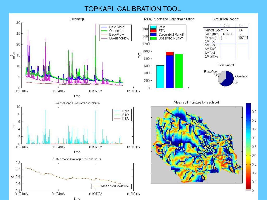This screenshot has width=267, height=200.
Task: Click the Runoff Coeff. calculated value 1.4
Action: tap(240, 30)
